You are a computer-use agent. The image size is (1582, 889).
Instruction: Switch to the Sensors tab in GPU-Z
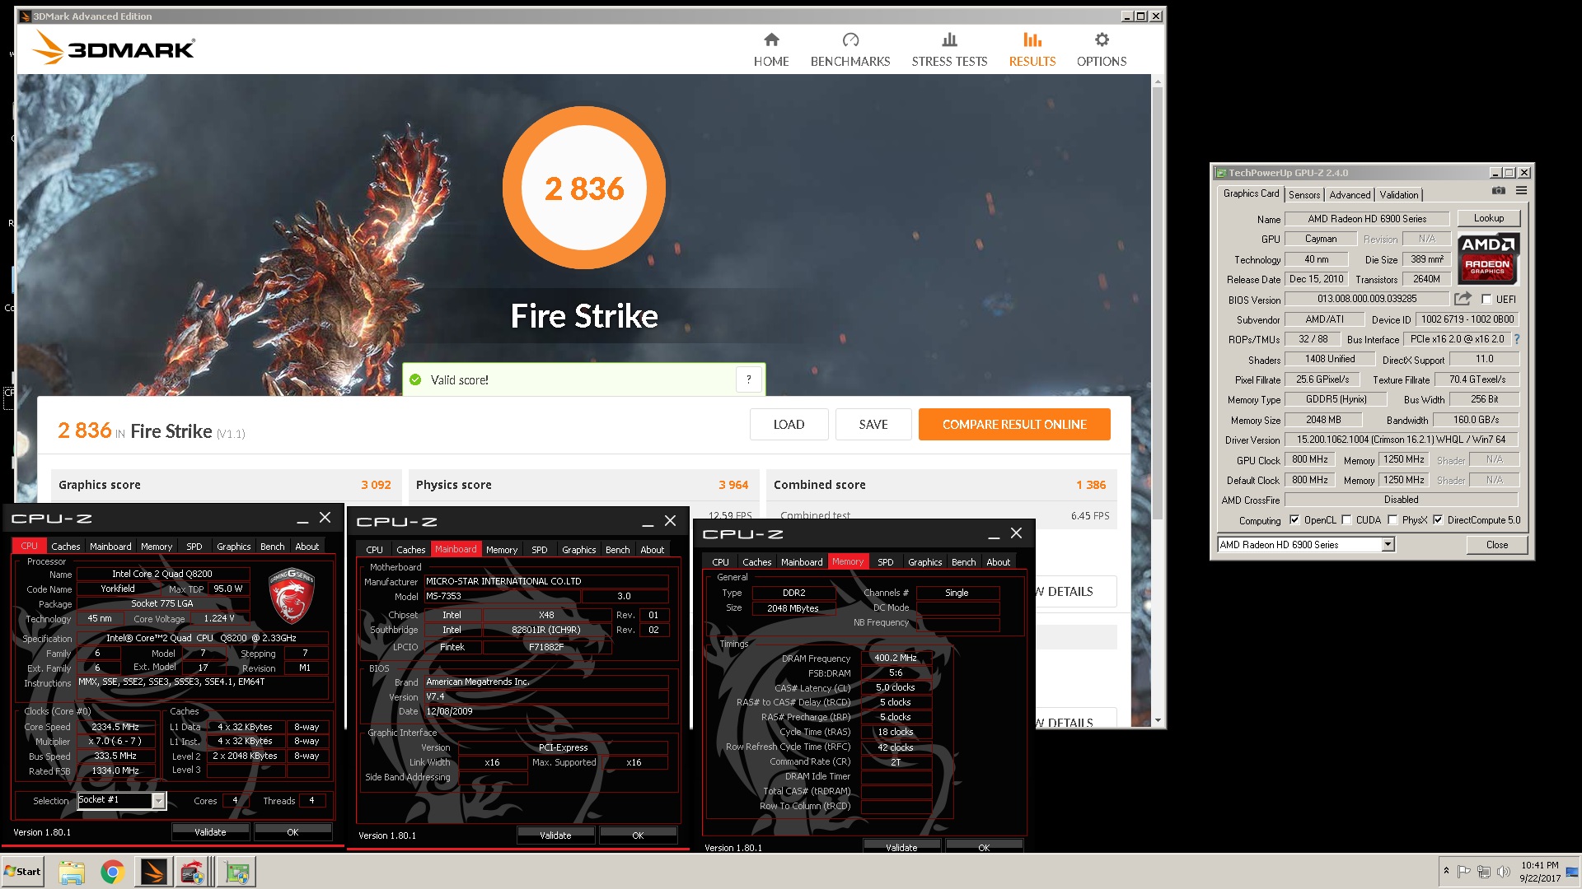pos(1304,195)
